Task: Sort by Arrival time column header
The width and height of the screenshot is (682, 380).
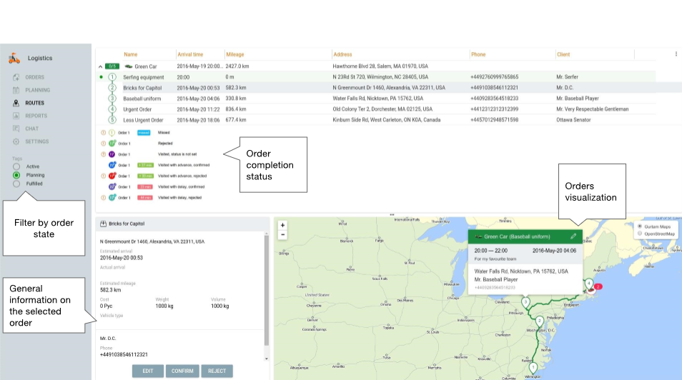Action: [190, 54]
